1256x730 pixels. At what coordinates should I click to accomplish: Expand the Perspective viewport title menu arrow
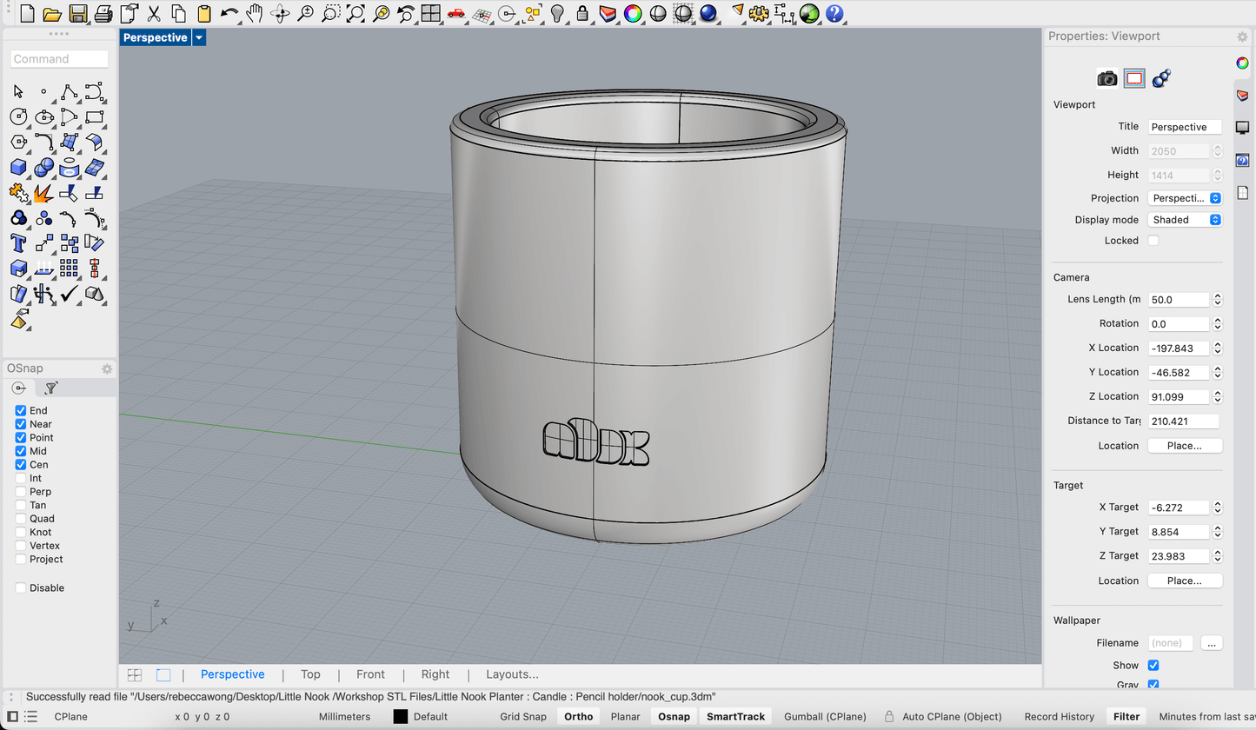(199, 37)
